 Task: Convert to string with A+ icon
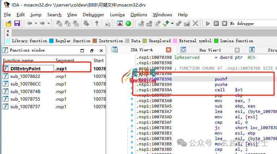tap(158, 23)
